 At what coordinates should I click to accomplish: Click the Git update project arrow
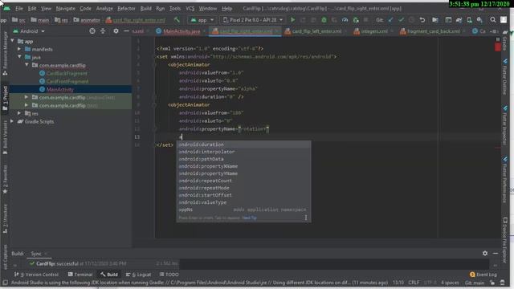(390, 20)
